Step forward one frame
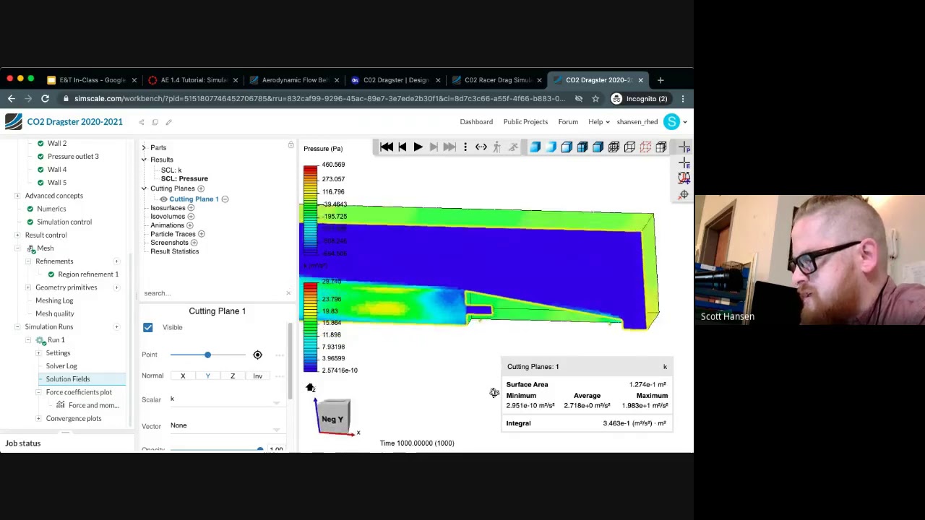Viewport: 925px width, 520px height. (x=434, y=147)
